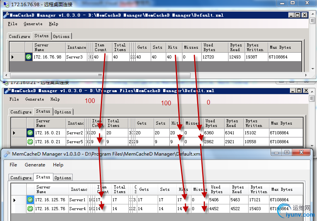Open File menu in top window

(x=12, y=24)
